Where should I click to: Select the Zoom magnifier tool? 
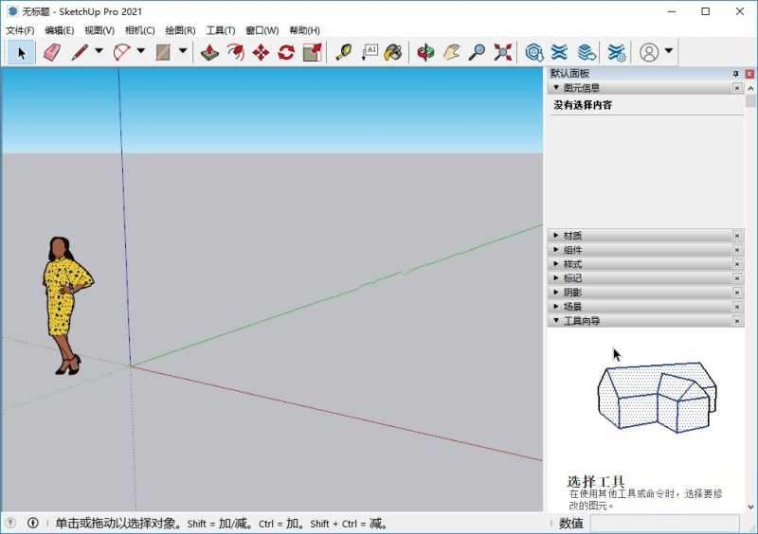point(477,52)
